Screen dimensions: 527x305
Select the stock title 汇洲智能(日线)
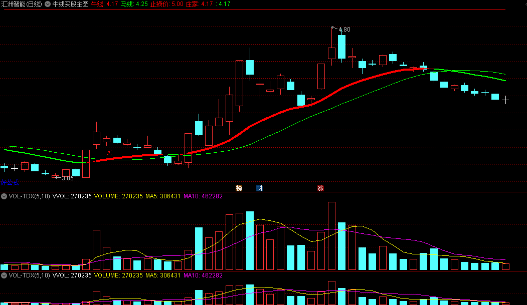22,4
